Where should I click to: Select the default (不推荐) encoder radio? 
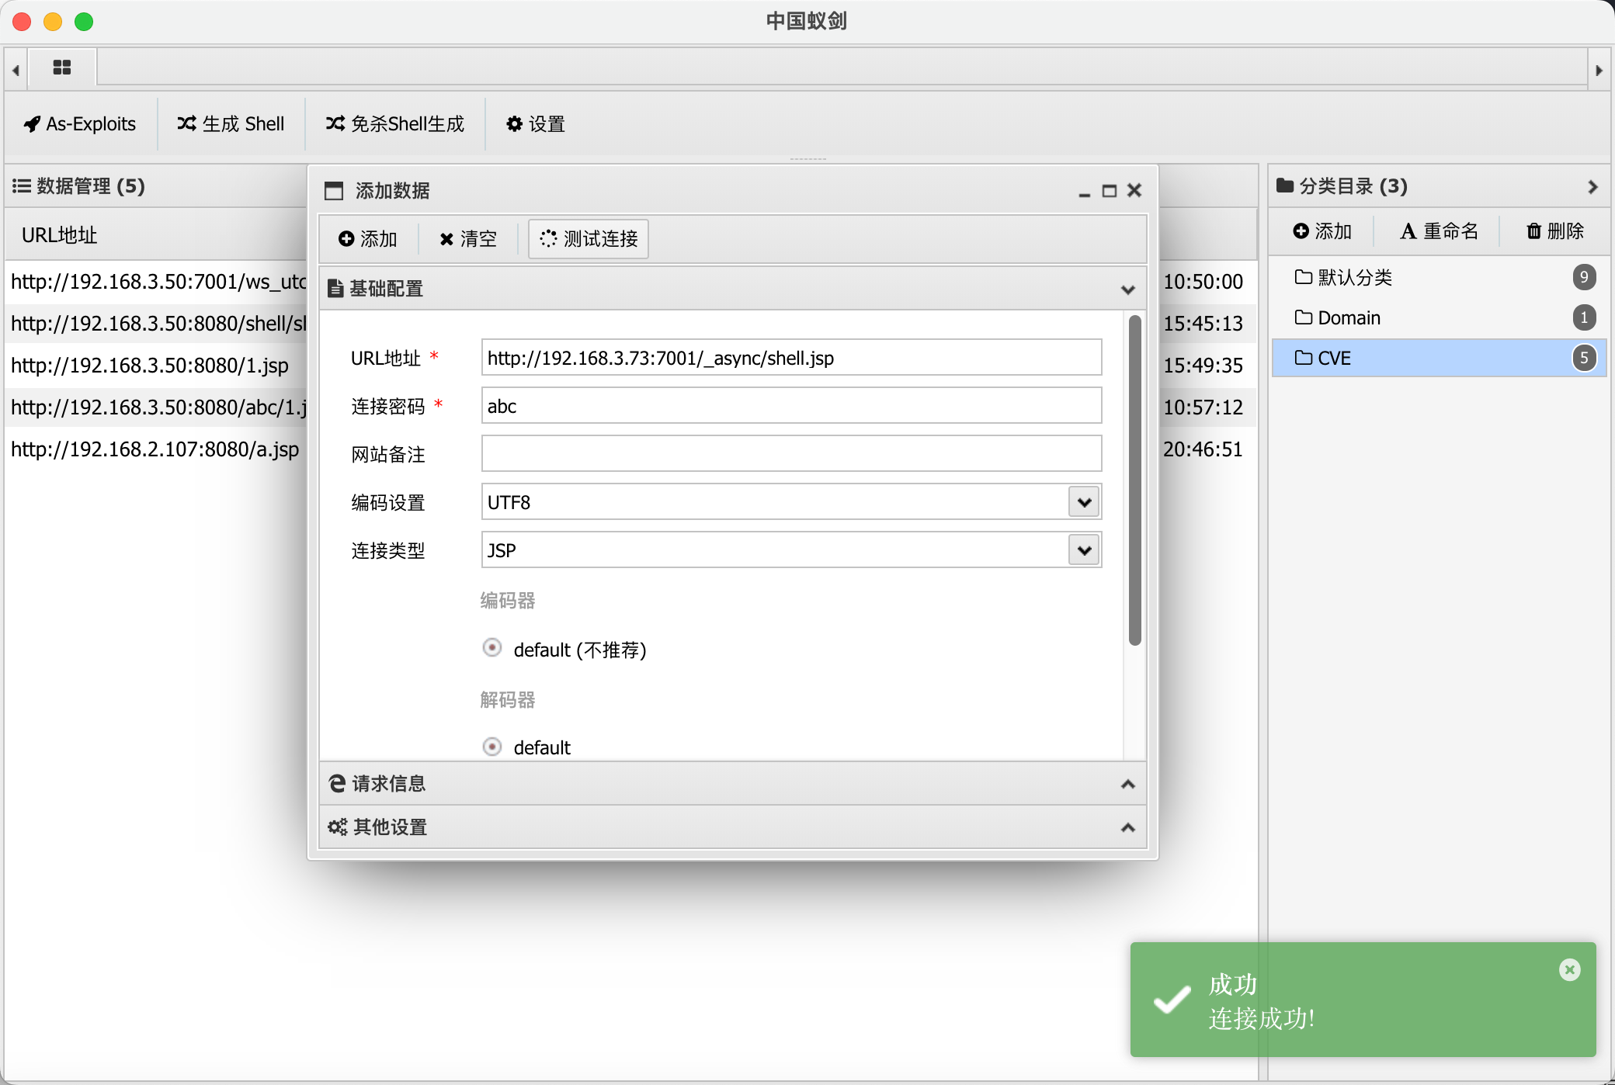tap(492, 648)
